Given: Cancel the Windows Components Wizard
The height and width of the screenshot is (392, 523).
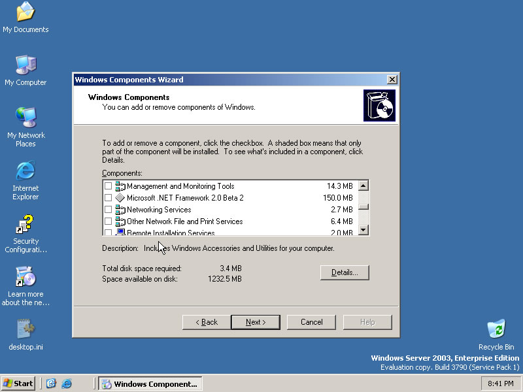Looking at the screenshot, I should click(311, 322).
